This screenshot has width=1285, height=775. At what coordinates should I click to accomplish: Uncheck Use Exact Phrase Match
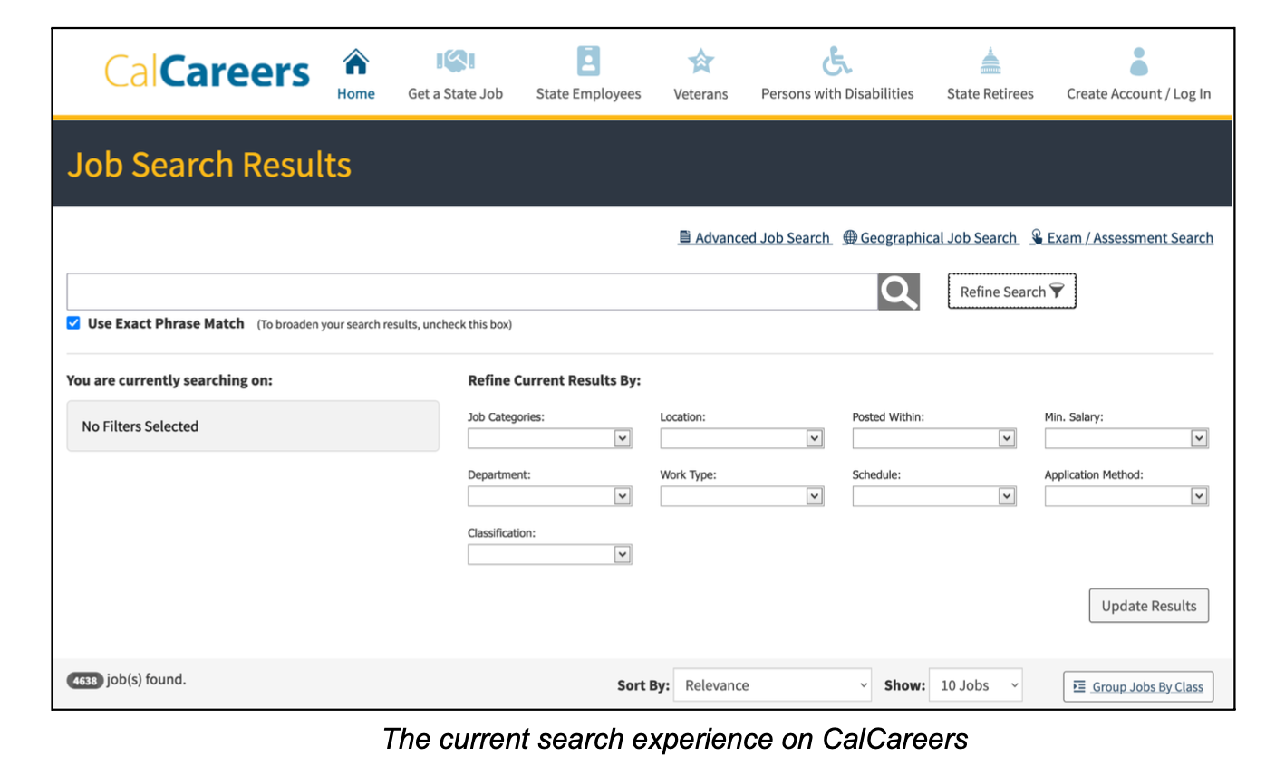[x=73, y=322]
